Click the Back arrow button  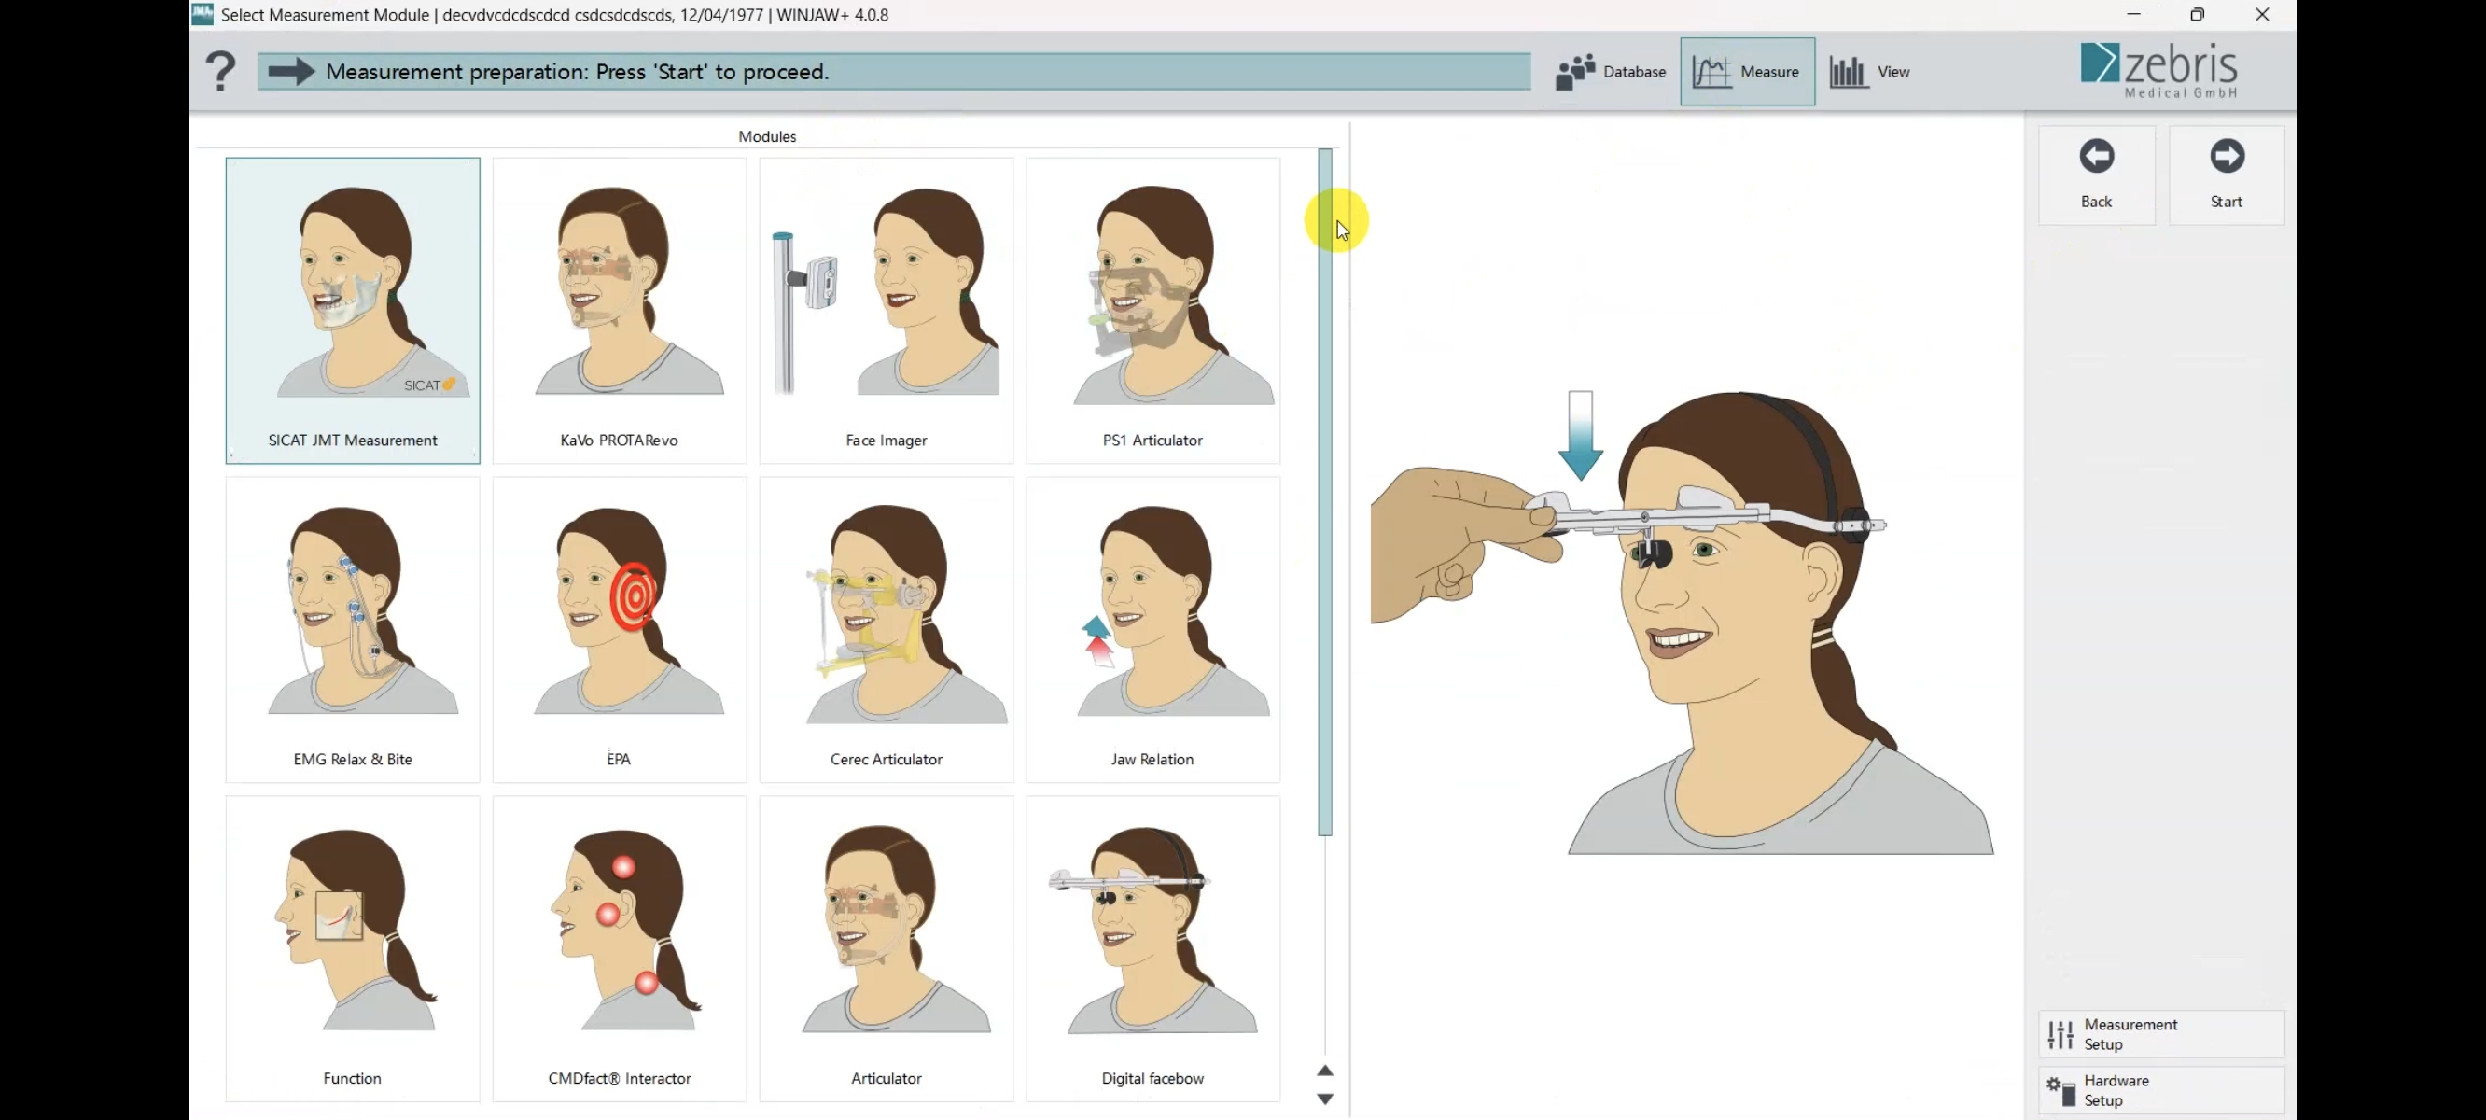click(2096, 175)
